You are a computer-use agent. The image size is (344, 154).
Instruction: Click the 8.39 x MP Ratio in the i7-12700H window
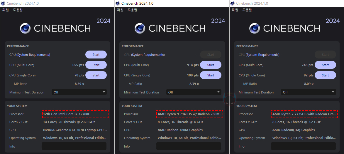79,84
